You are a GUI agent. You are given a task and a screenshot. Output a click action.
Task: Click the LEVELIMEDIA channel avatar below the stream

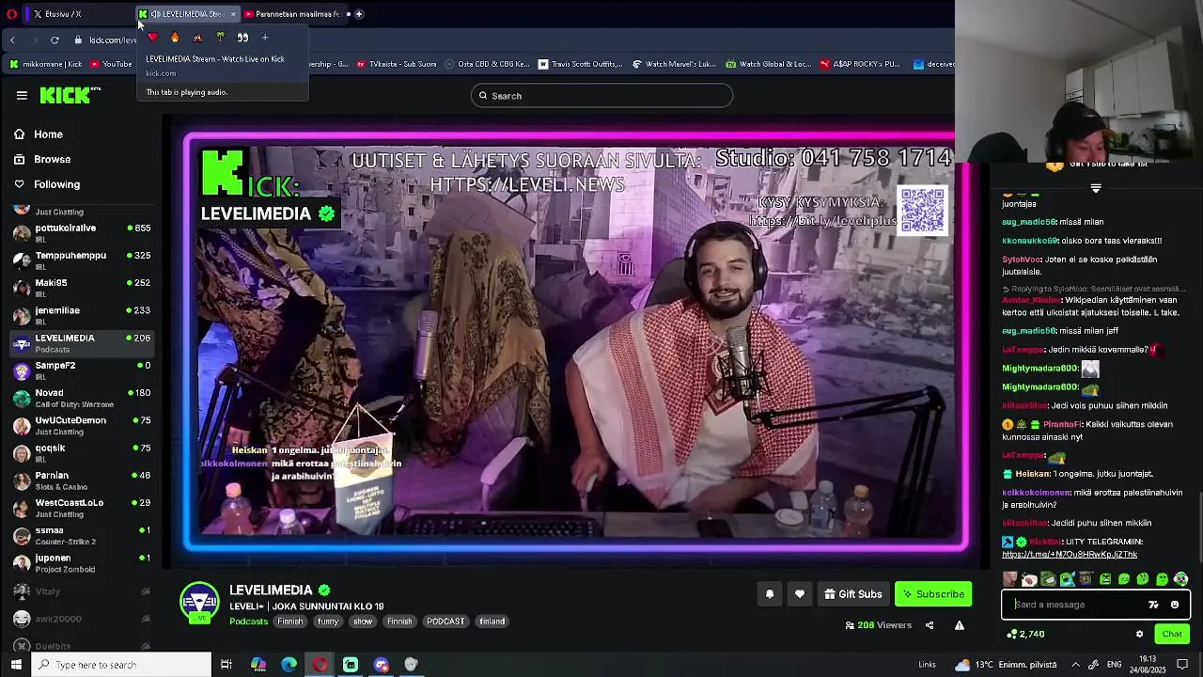tap(199, 603)
